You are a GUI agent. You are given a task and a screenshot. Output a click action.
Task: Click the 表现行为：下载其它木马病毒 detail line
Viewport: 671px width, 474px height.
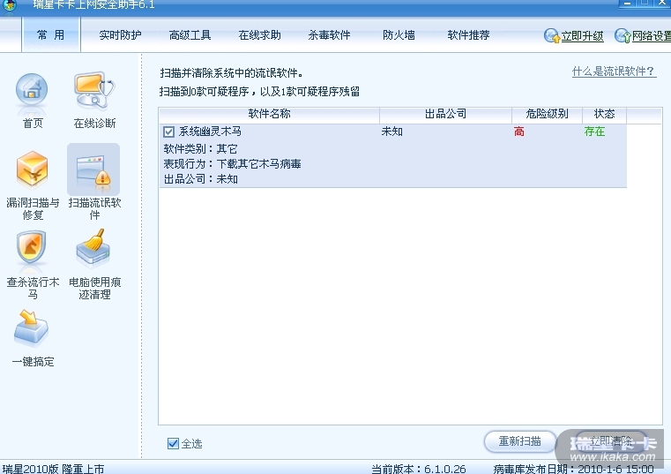click(233, 164)
